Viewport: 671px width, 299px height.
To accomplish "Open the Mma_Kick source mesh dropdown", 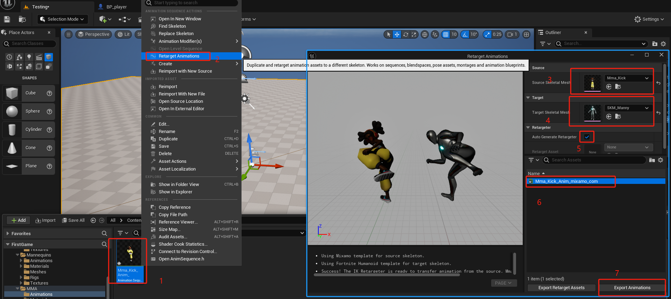I will [628, 78].
